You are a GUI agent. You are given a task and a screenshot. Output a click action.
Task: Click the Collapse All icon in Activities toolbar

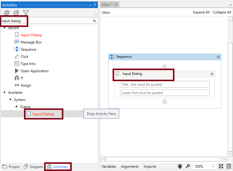tap(16, 13)
